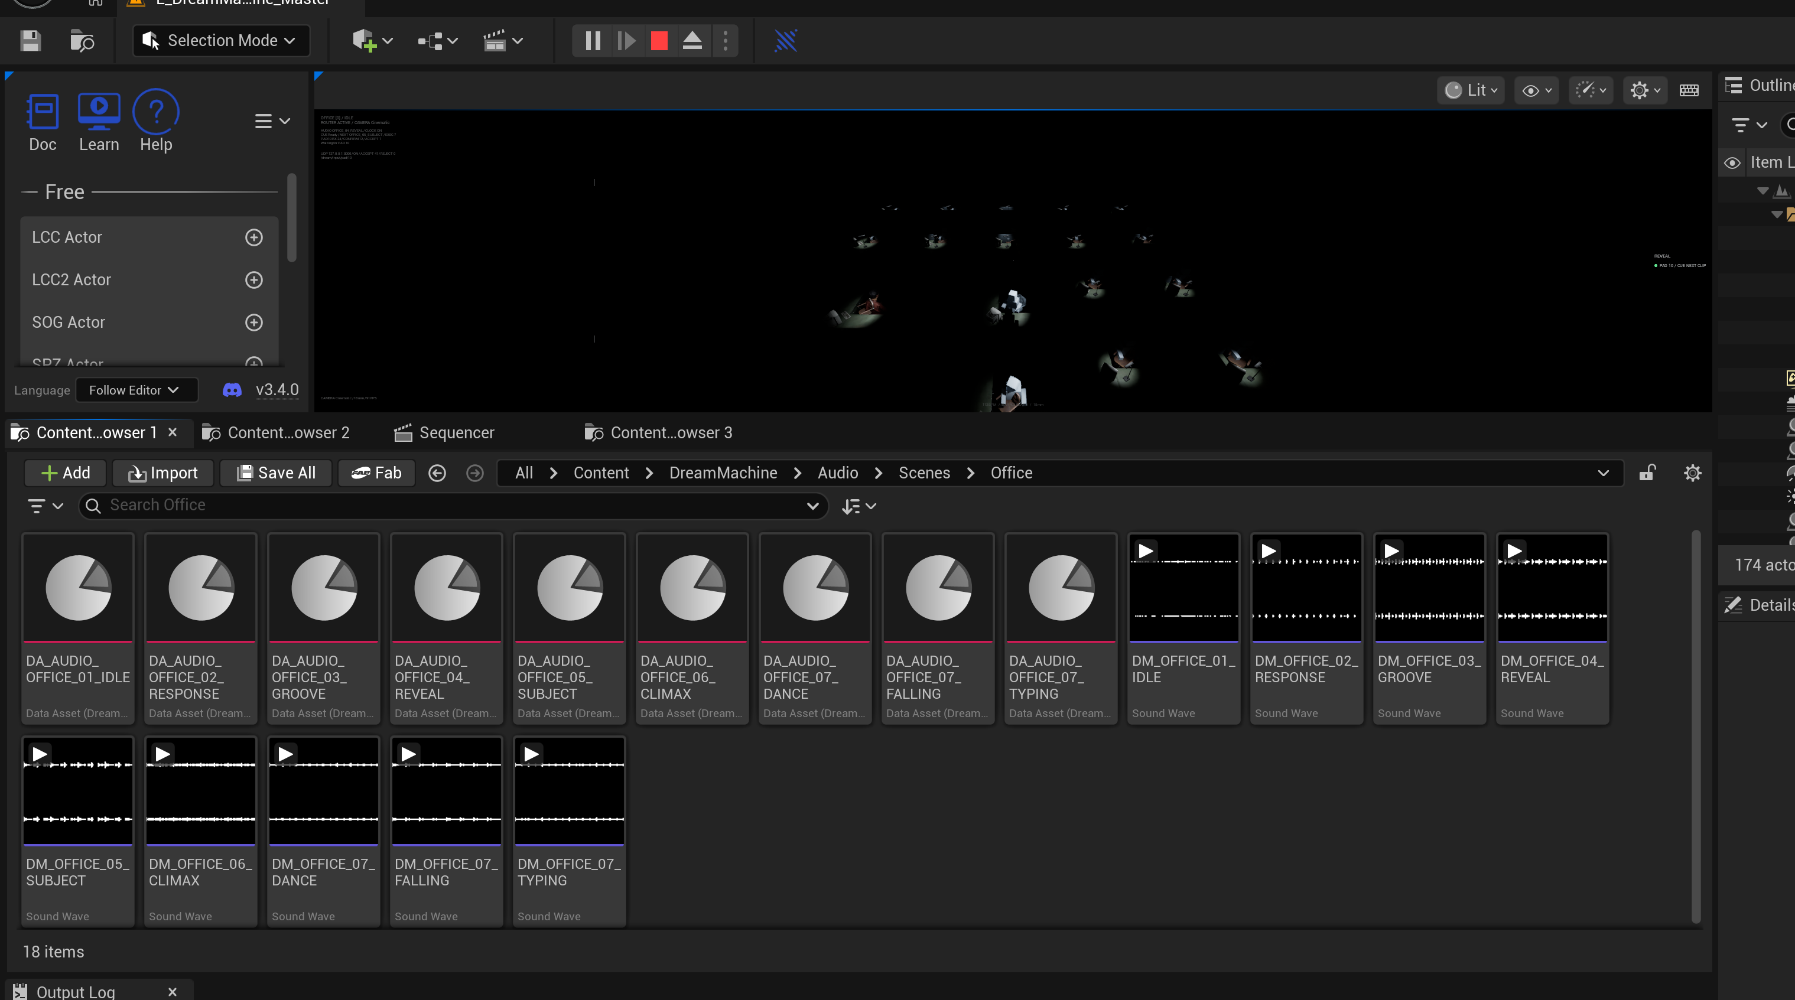Screen dimensions: 1795x1000
Task: Pause the play-in-editor simulation
Action: (x=593, y=40)
